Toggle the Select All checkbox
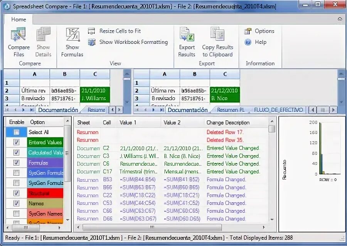This screenshot has width=347, height=246. [x=16, y=132]
